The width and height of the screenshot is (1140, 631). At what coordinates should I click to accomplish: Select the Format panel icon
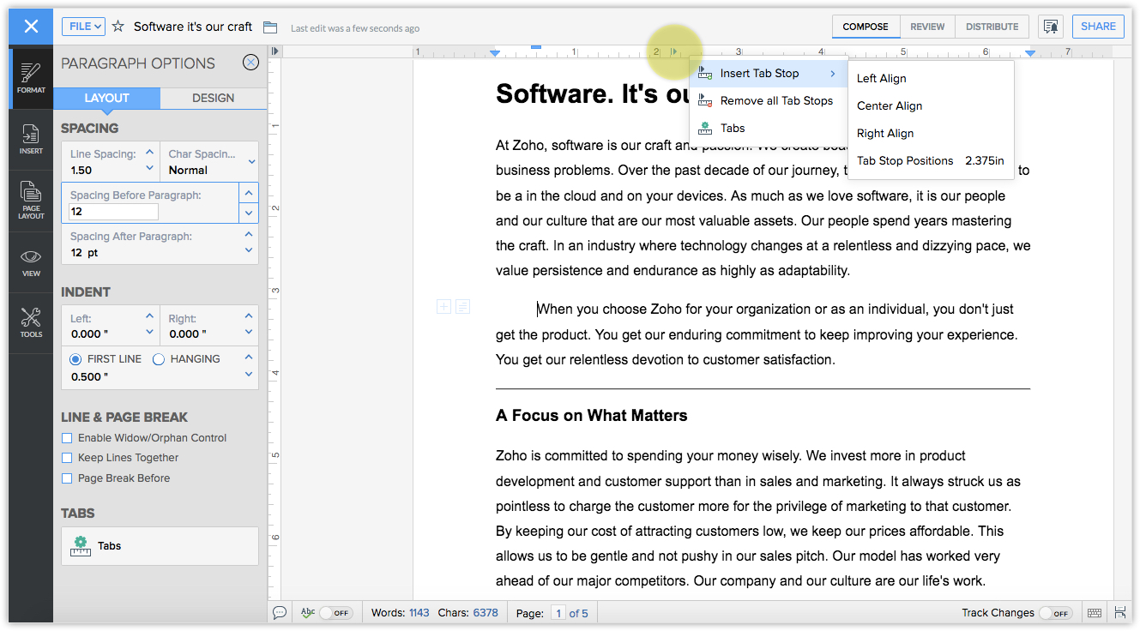point(31,78)
